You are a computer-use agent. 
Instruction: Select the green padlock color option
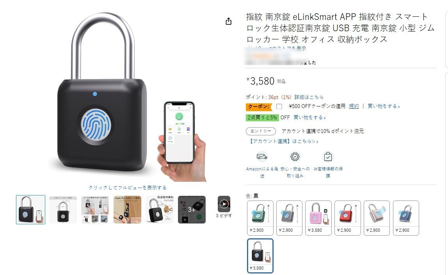[x=260, y=218]
